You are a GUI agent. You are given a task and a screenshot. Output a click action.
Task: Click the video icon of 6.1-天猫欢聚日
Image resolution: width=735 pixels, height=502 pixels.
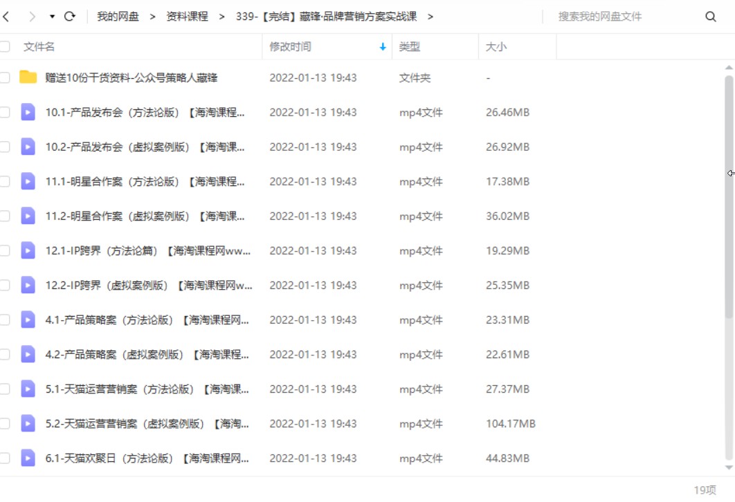point(28,458)
